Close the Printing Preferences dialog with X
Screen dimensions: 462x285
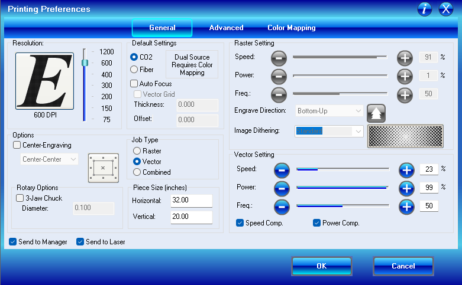click(x=446, y=9)
